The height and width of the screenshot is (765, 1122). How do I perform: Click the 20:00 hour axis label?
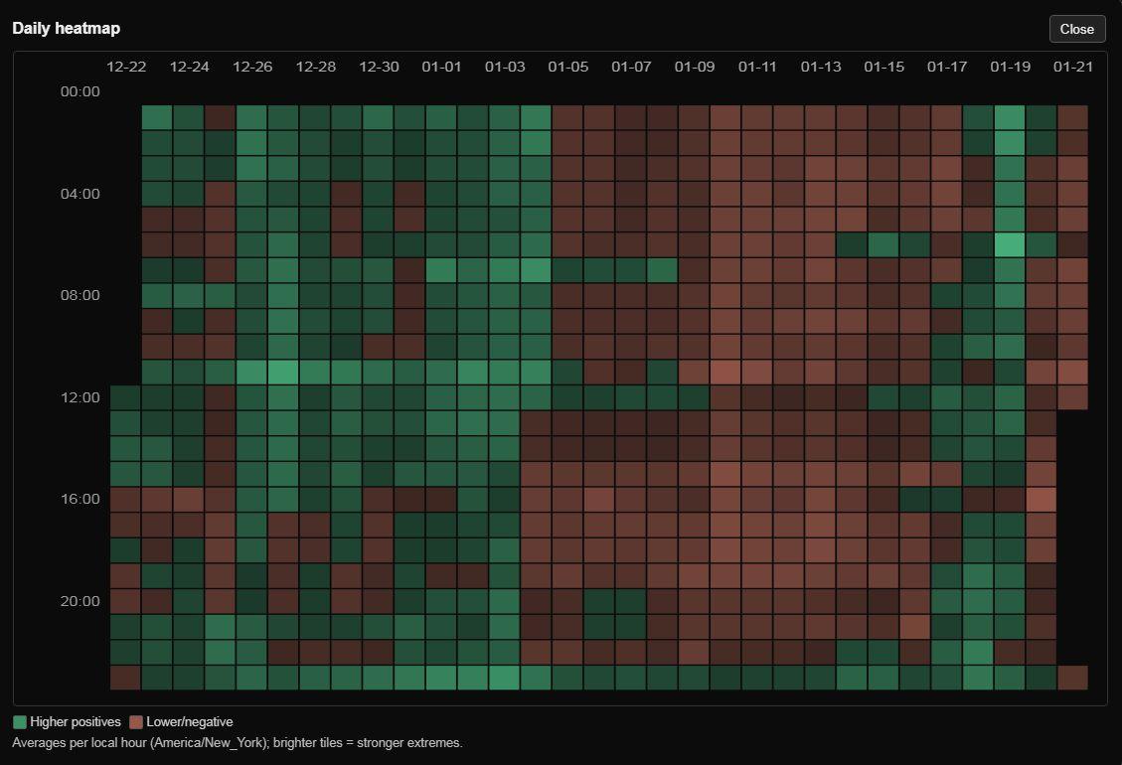click(80, 601)
